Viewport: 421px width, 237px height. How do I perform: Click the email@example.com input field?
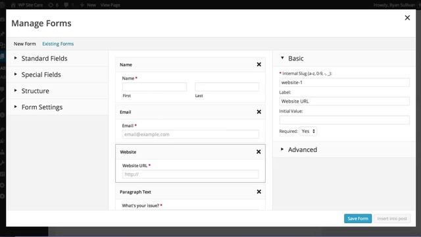(x=191, y=134)
